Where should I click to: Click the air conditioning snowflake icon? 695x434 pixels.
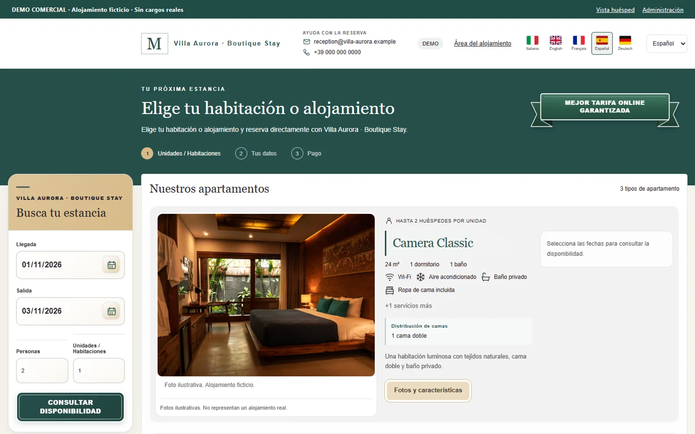pos(420,277)
